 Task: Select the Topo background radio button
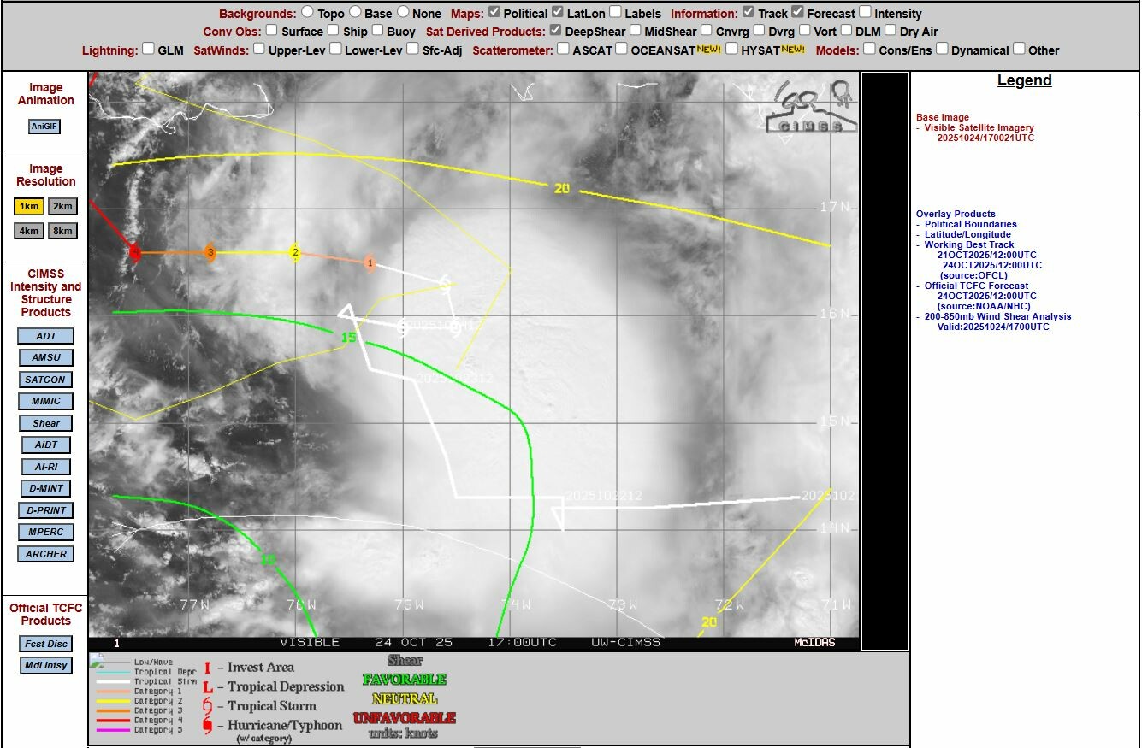pyautogui.click(x=307, y=13)
